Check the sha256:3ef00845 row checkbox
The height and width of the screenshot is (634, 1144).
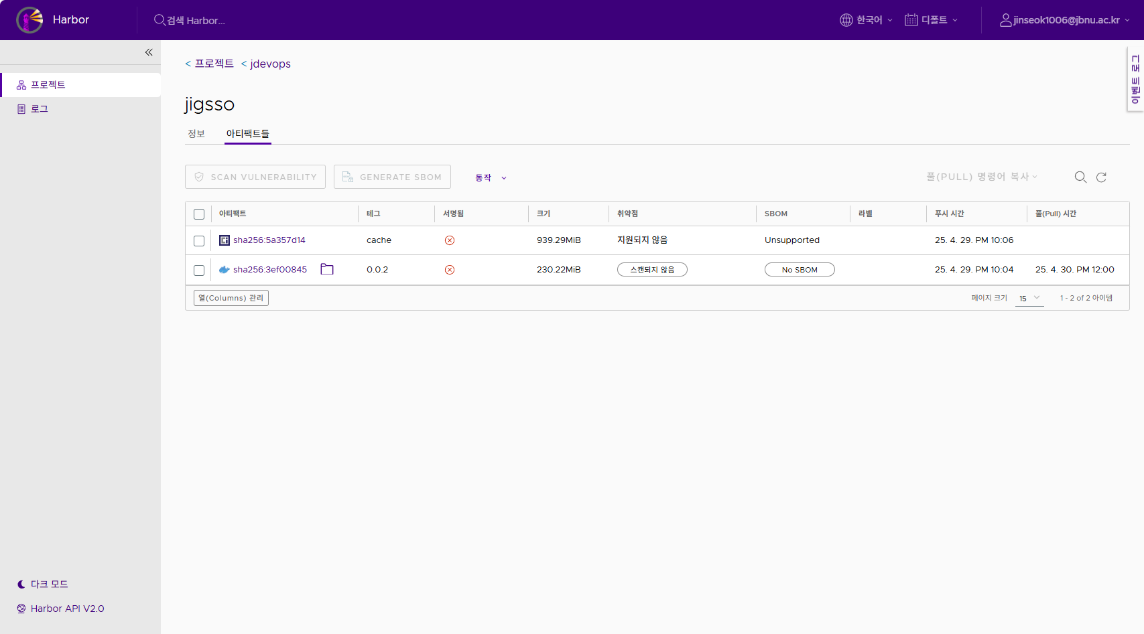(x=199, y=270)
